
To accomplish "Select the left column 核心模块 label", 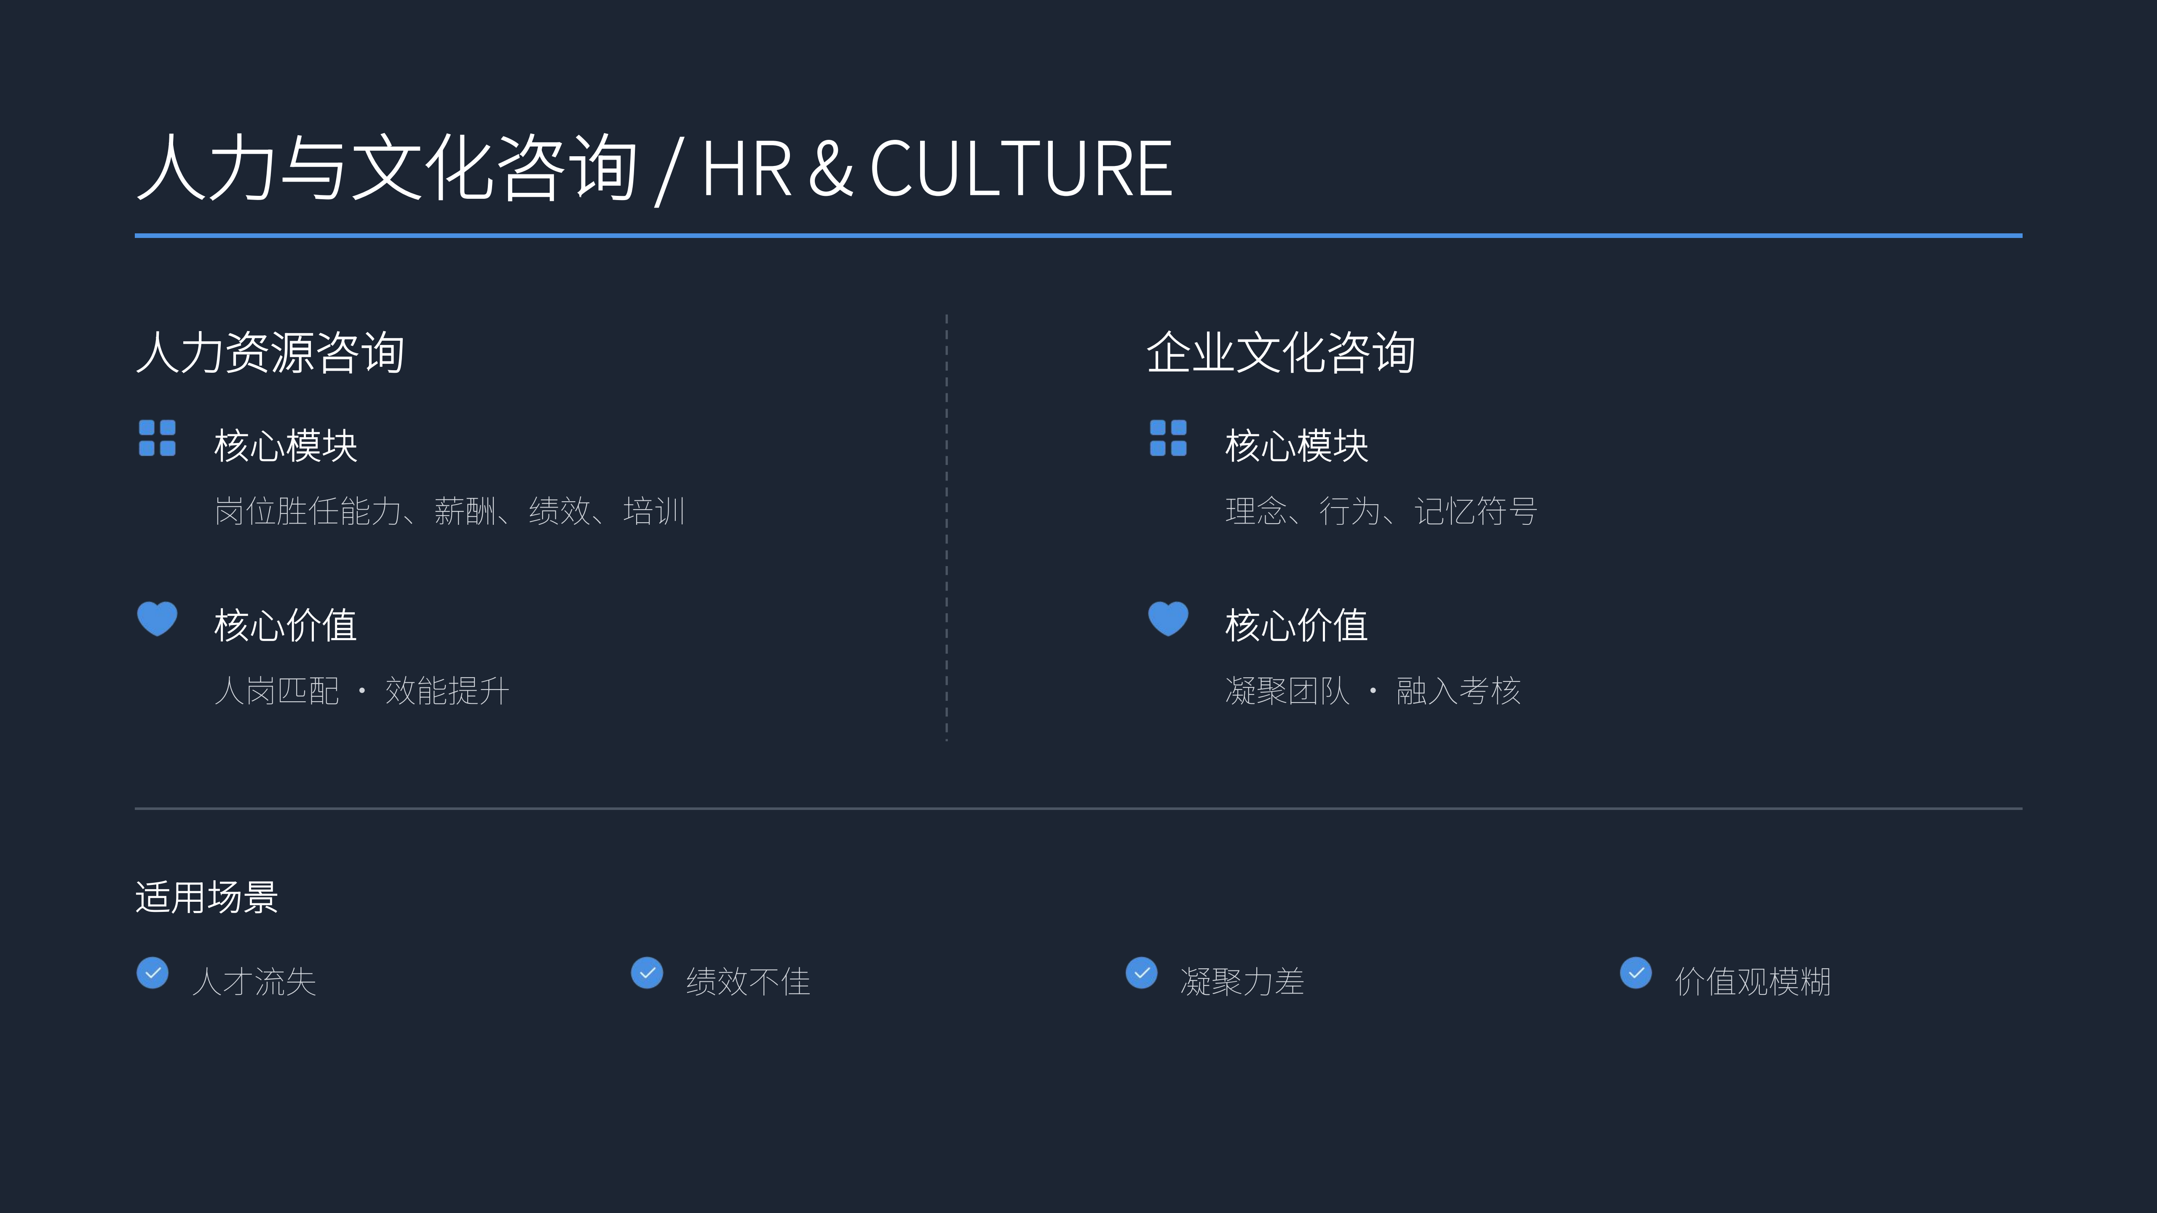I will [x=286, y=445].
